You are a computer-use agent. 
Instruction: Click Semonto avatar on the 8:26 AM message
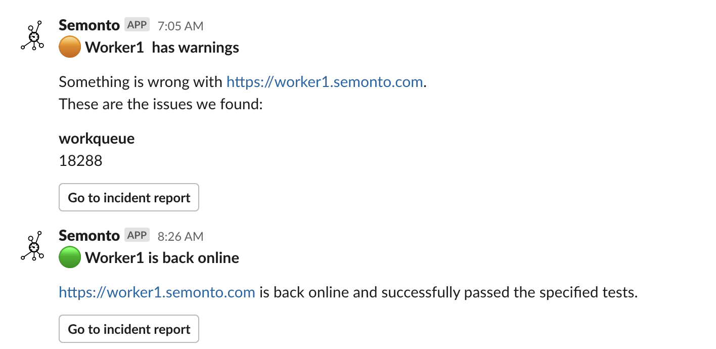click(x=33, y=246)
